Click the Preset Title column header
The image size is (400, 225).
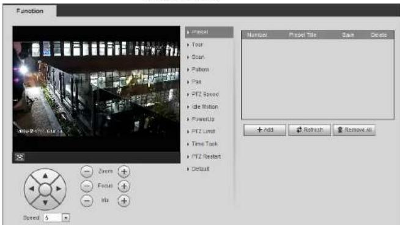[303, 35]
